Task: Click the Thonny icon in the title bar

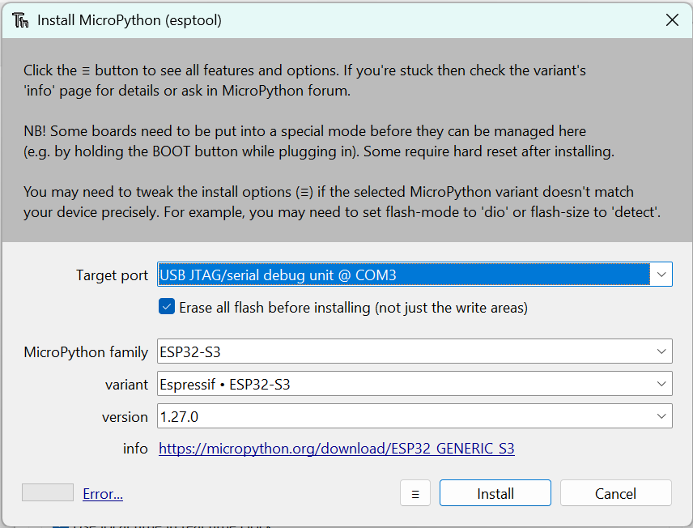Action: tap(21, 20)
